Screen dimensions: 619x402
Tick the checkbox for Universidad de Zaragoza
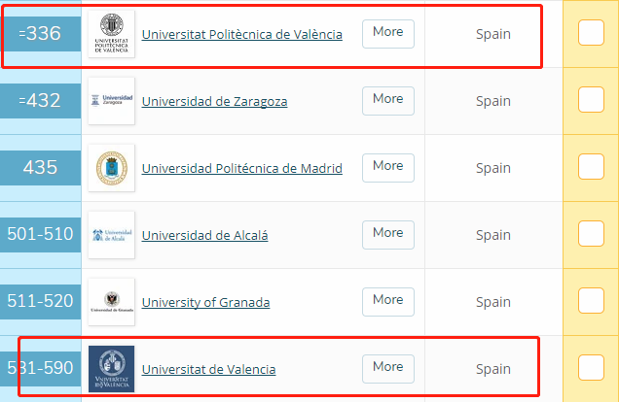pos(591,100)
